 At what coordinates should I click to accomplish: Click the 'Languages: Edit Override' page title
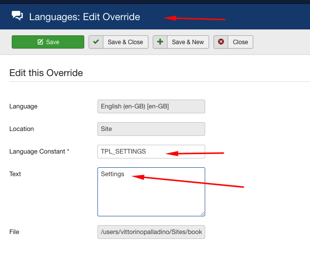pyautogui.click(x=84, y=17)
